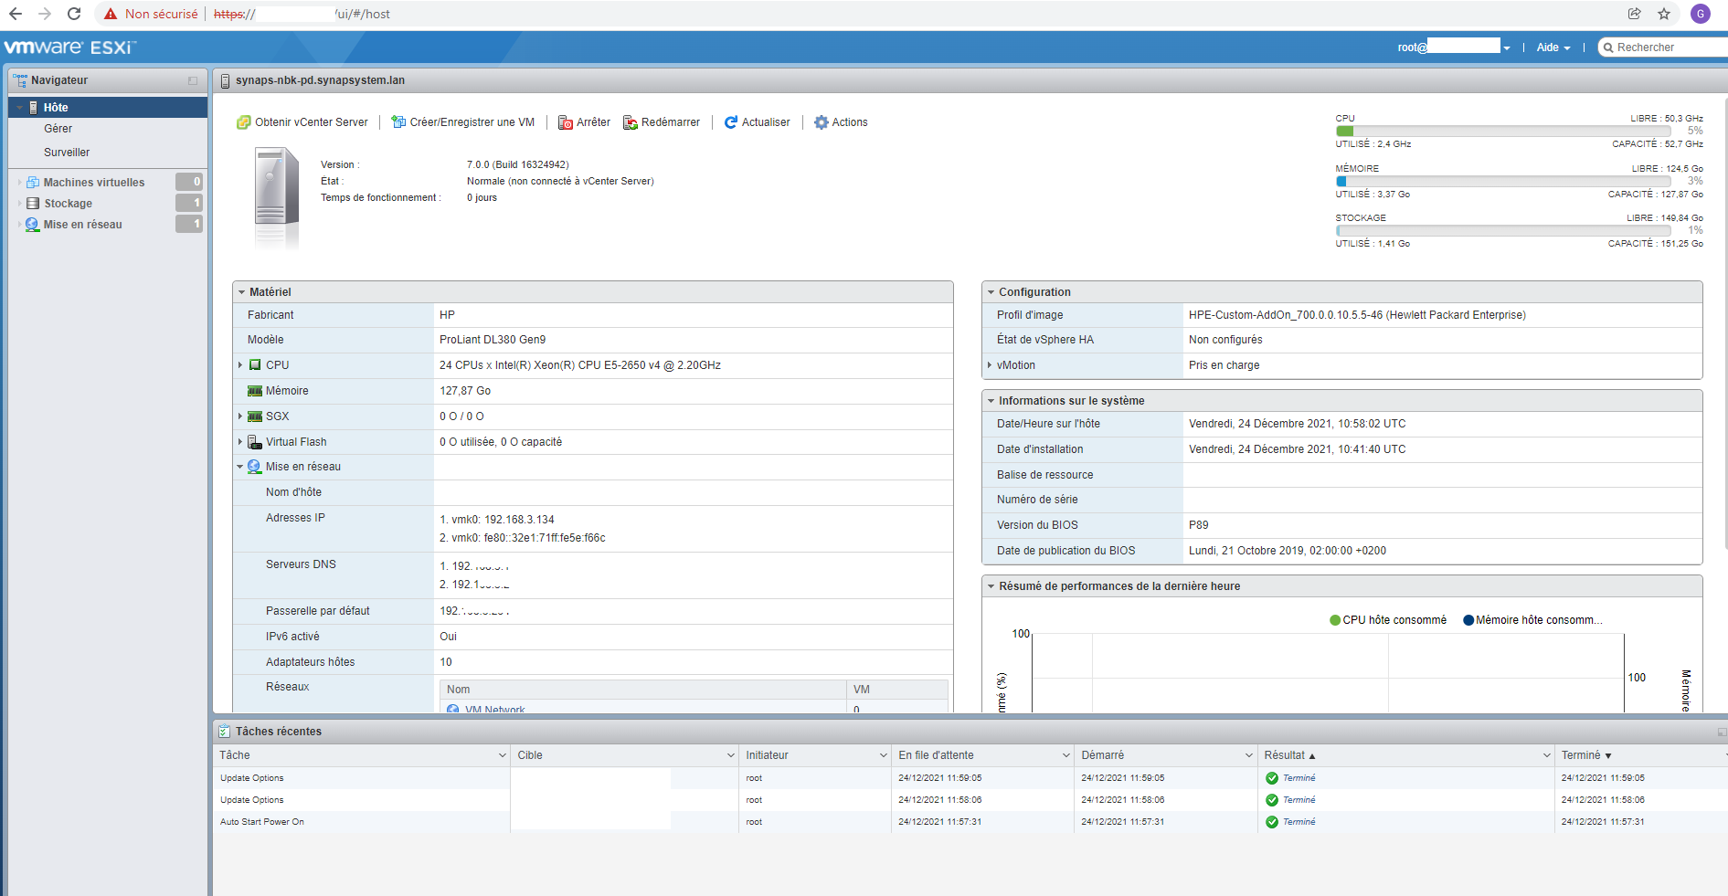Open Machines virtuelles in navigator
The width and height of the screenshot is (1728, 896).
[x=94, y=183]
